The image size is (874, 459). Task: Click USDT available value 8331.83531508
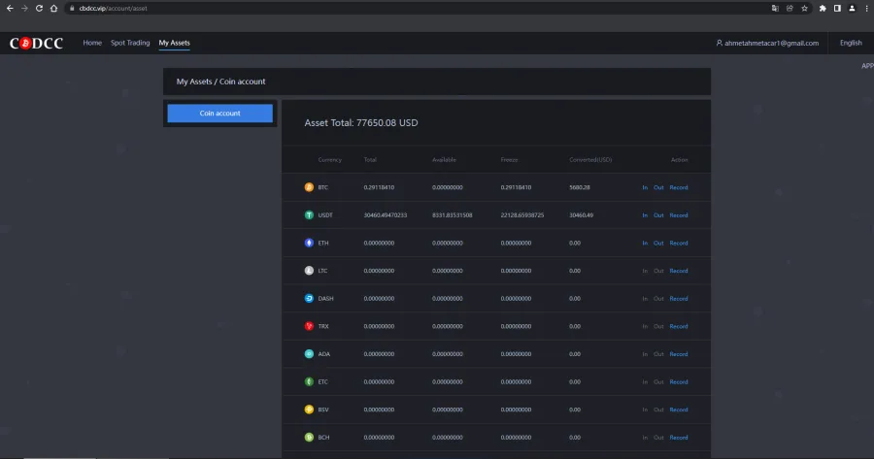coord(452,215)
